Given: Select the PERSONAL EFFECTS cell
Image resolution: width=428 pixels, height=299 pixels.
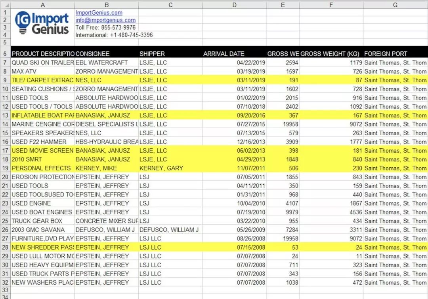Looking at the screenshot, I should coord(42,168).
